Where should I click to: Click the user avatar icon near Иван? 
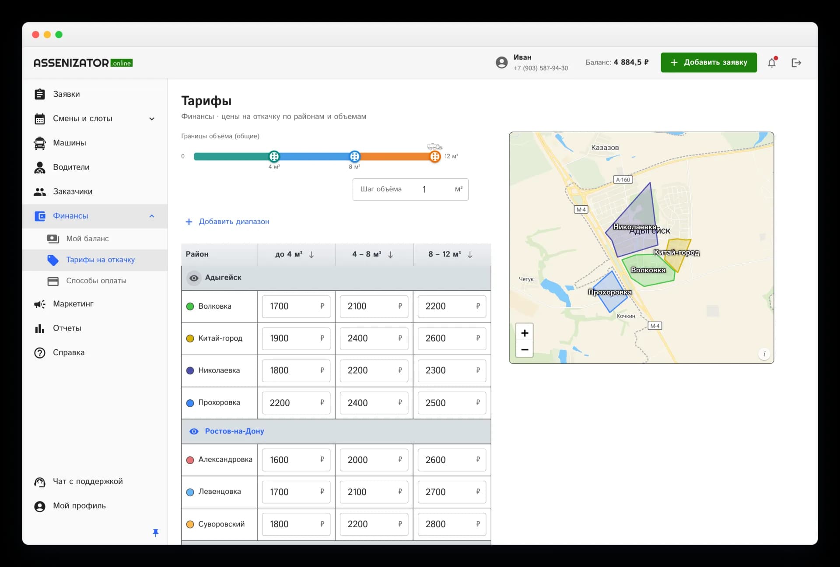click(x=502, y=63)
